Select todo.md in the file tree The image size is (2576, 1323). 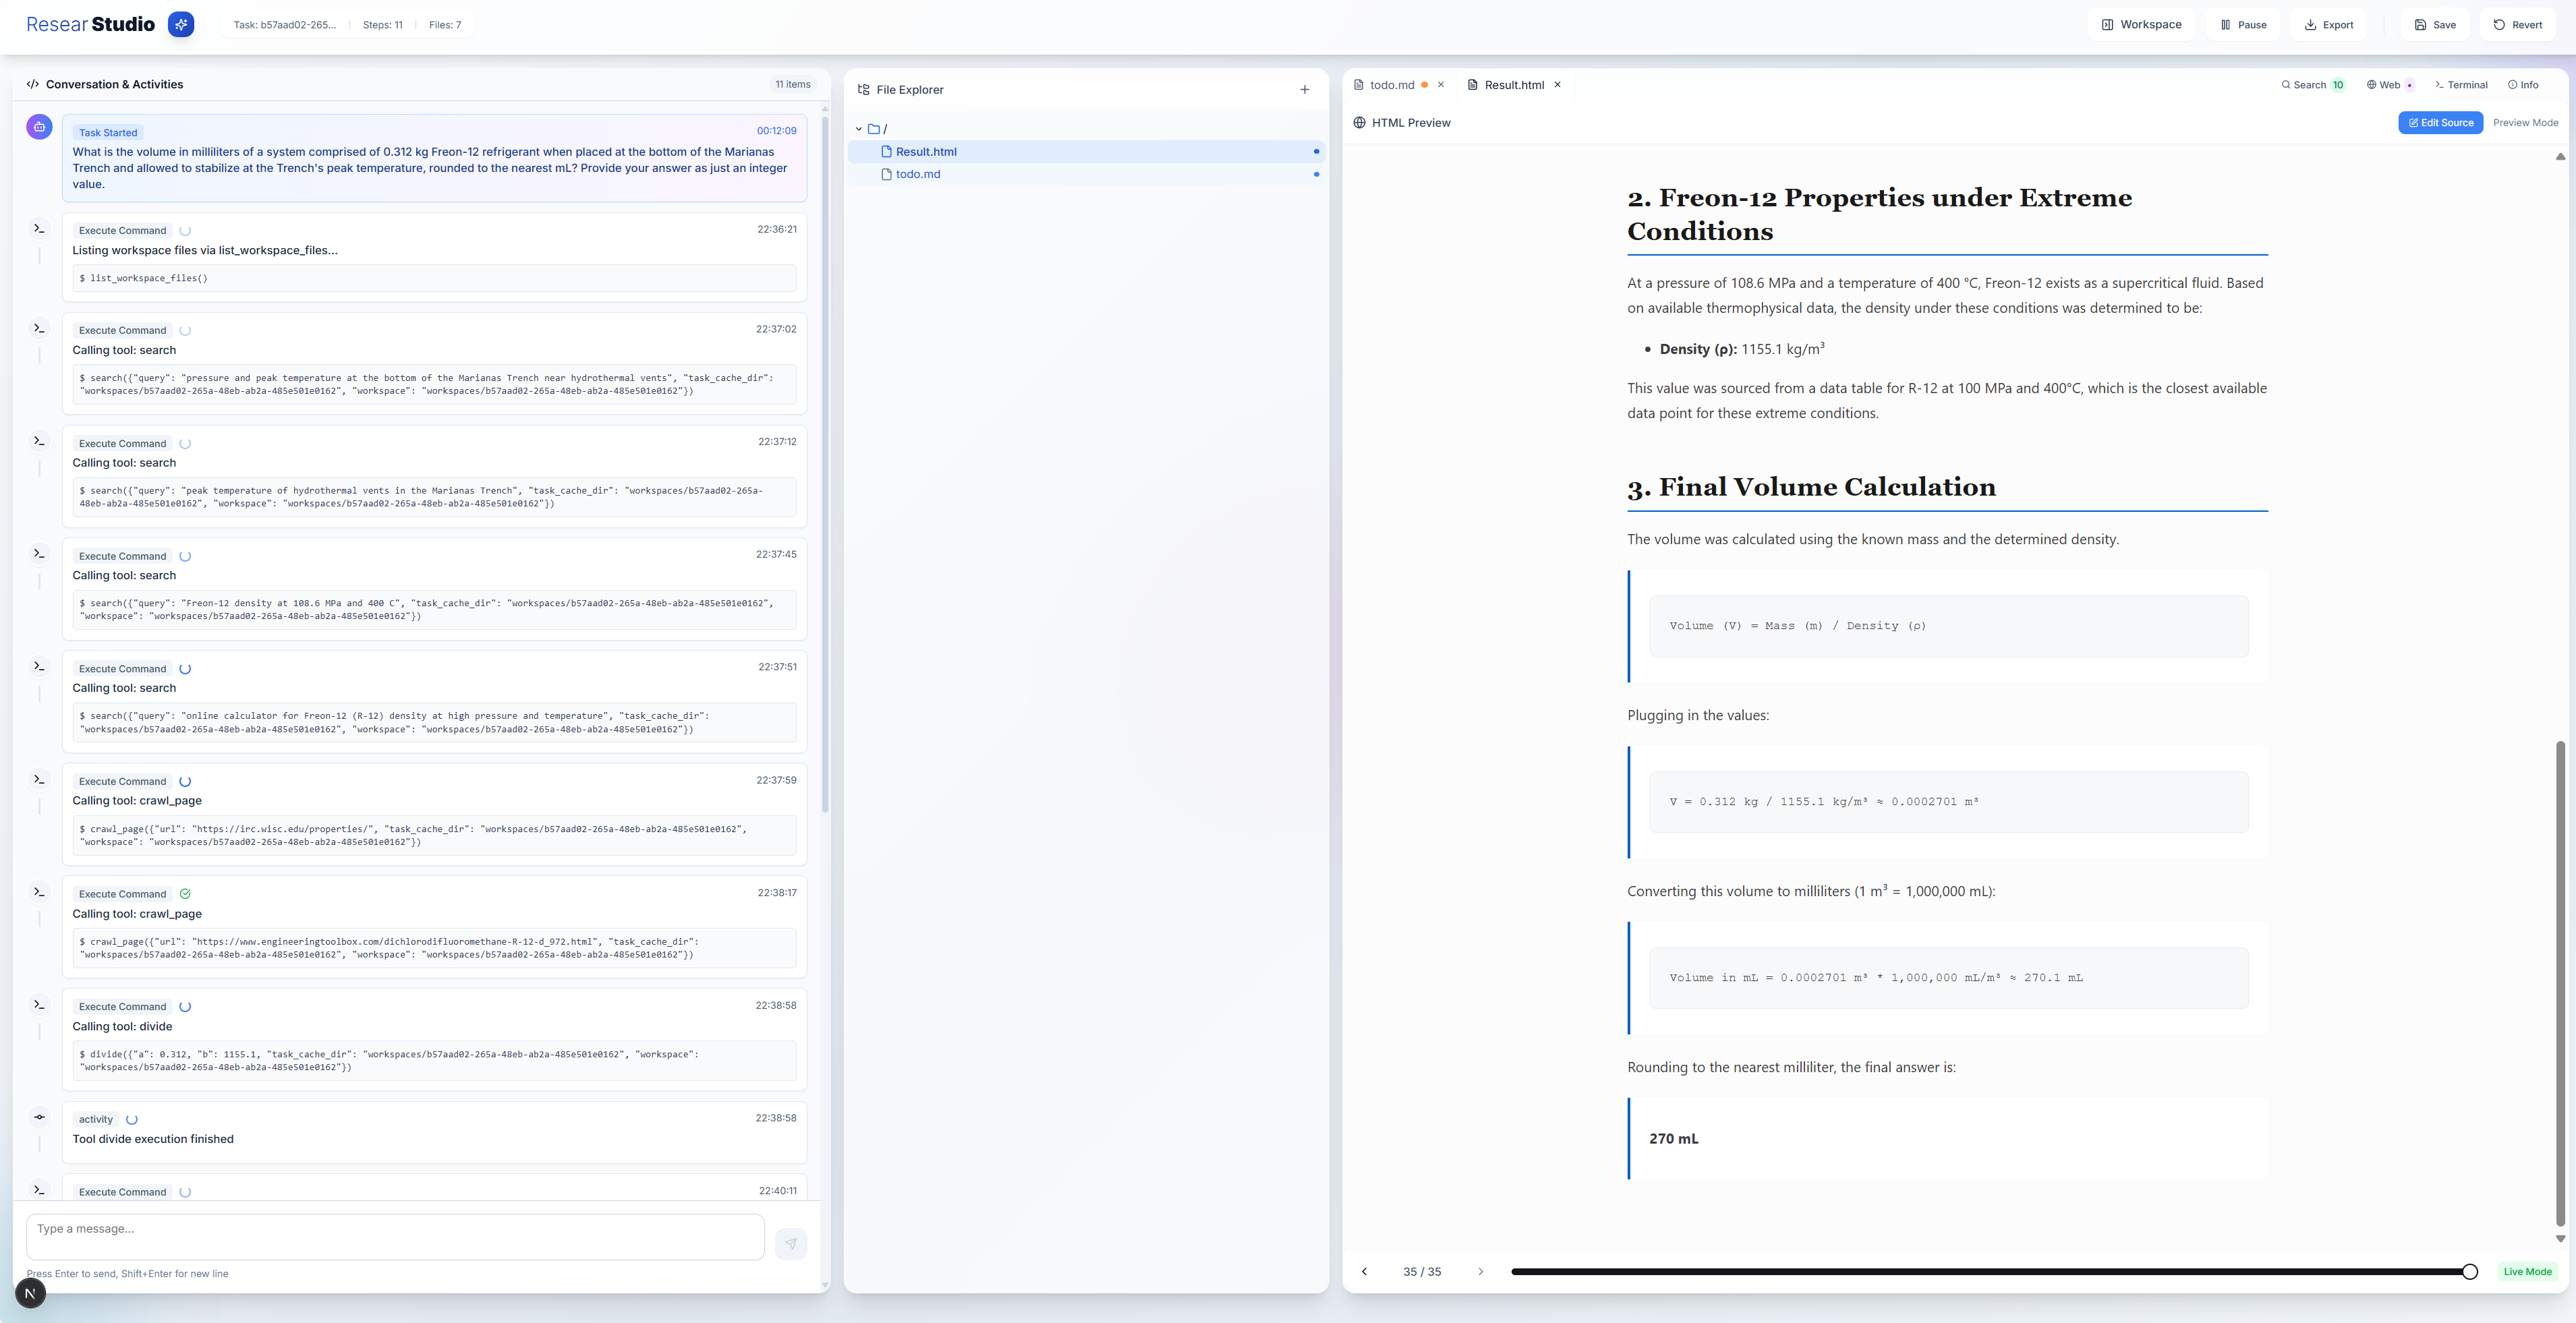pos(917,174)
